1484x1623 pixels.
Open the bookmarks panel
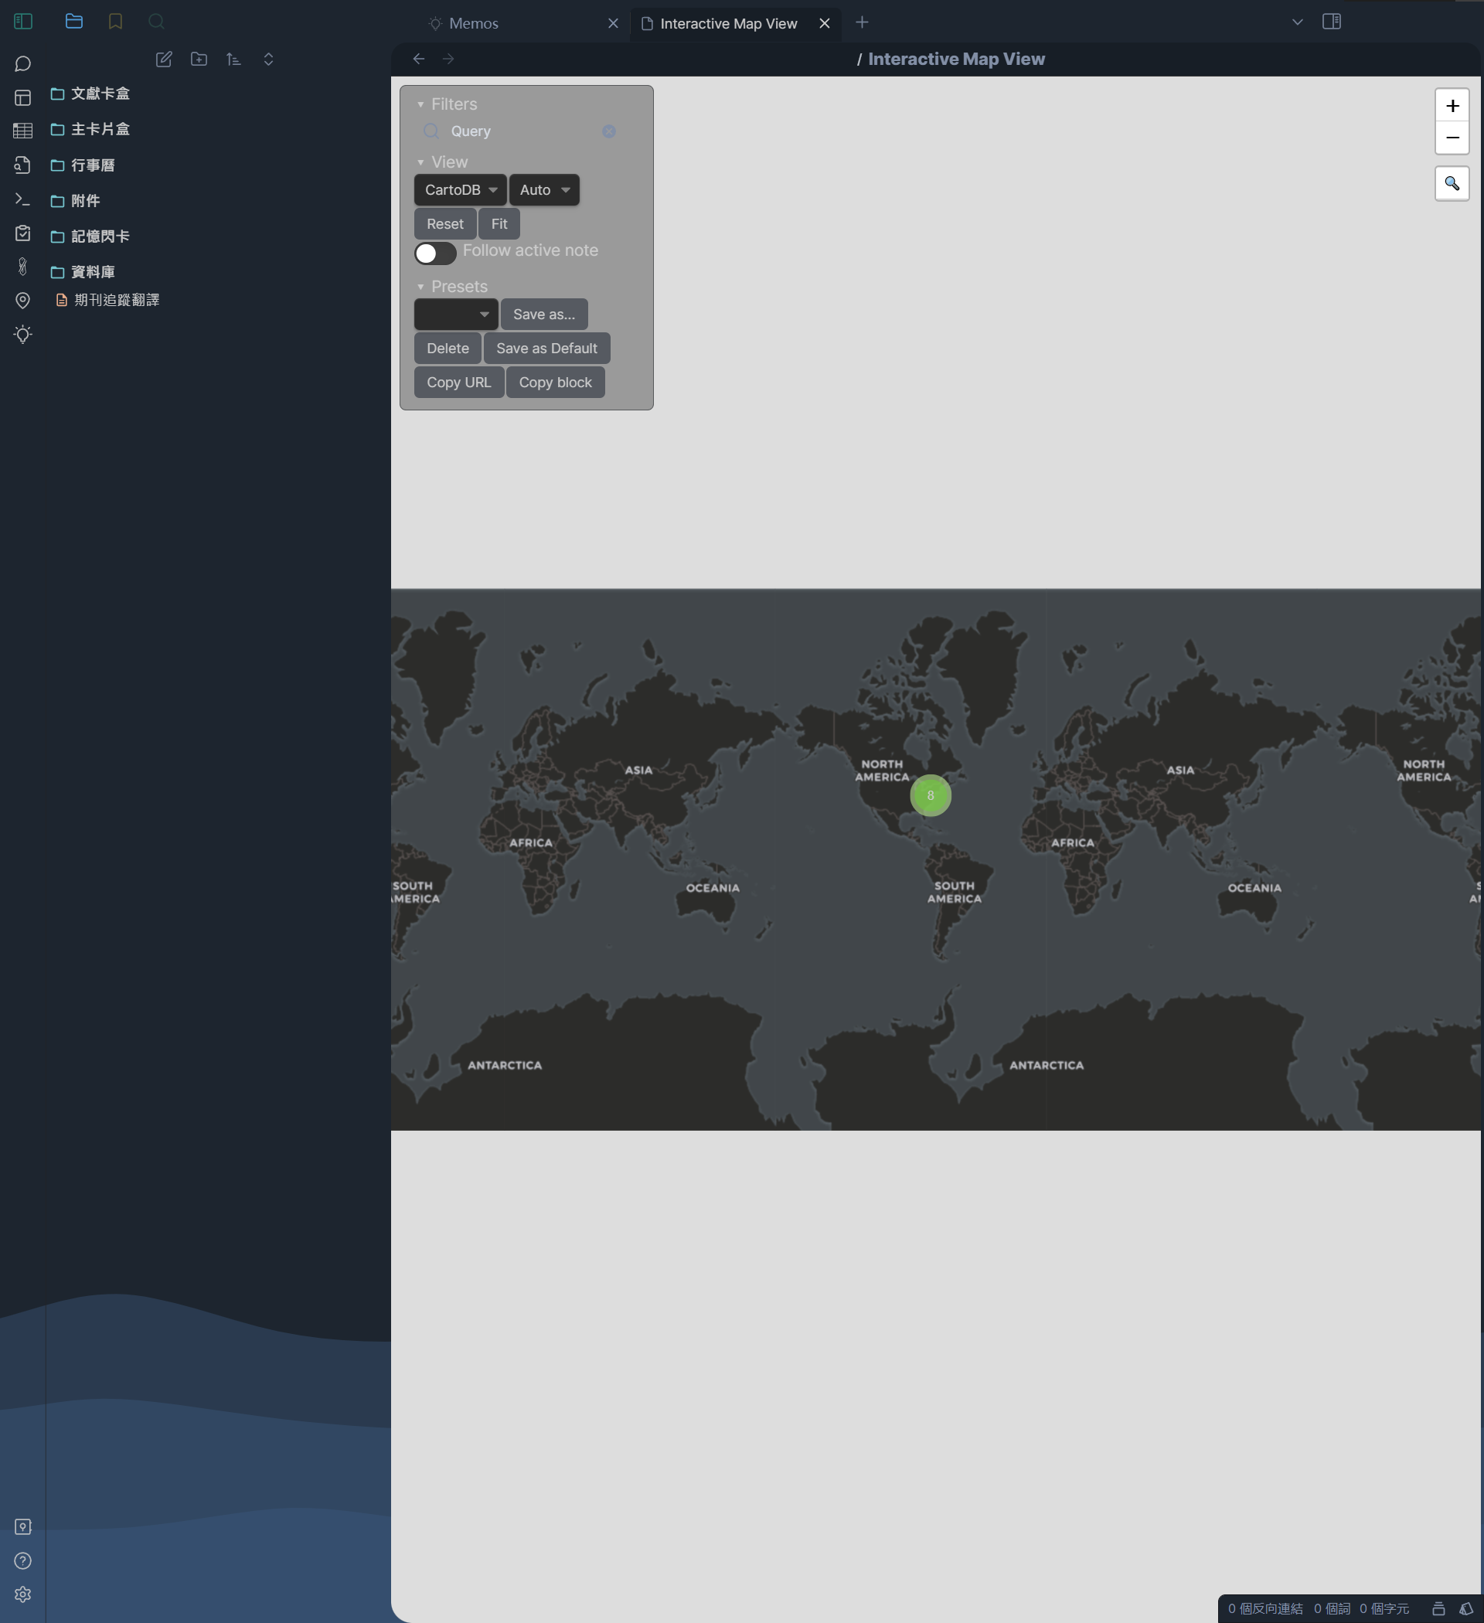(114, 22)
